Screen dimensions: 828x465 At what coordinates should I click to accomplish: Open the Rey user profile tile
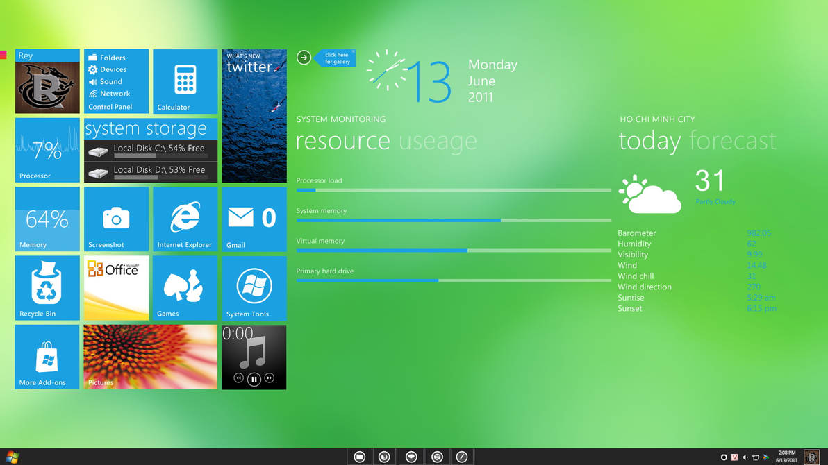[x=47, y=81]
